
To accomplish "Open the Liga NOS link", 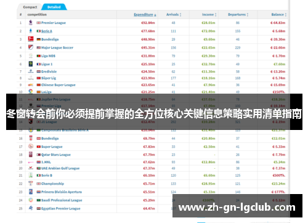I will [48, 56].
